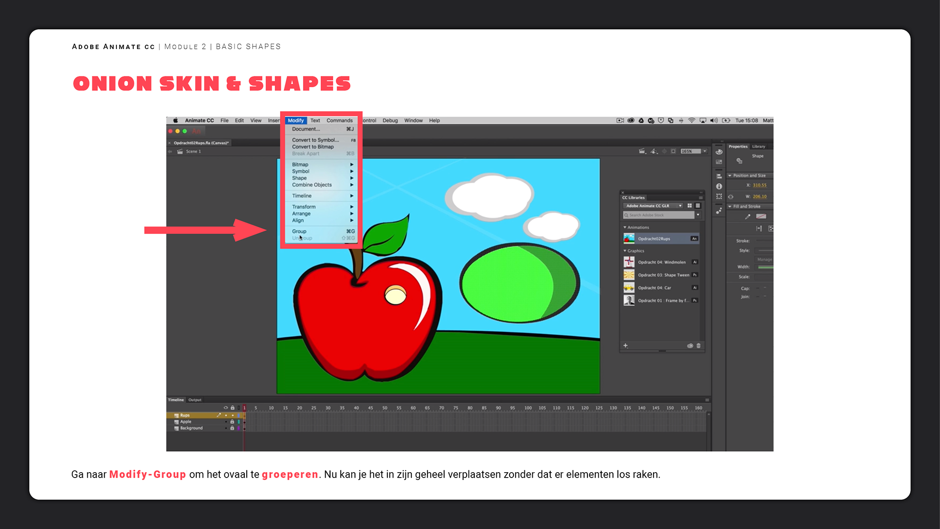Open the Adobe Animate CC GLR library dropdown
This screenshot has width=940, height=529.
click(x=680, y=206)
